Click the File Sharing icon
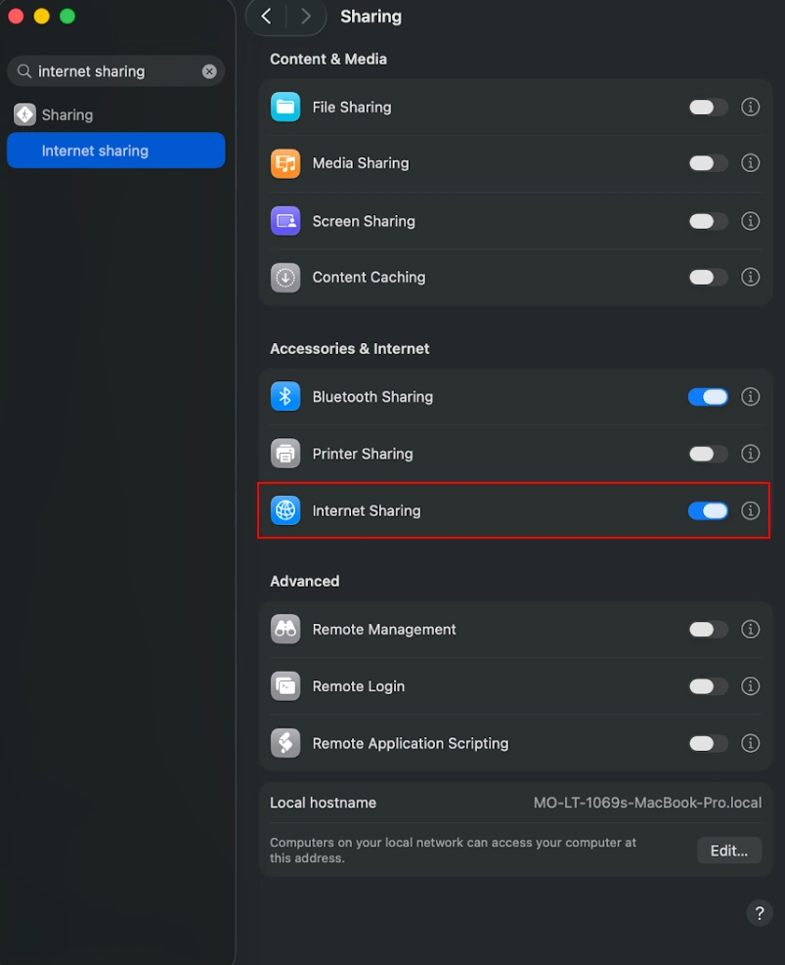The image size is (785, 965). click(283, 107)
